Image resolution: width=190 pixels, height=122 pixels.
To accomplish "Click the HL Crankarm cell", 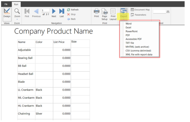I will pos(26,107).
